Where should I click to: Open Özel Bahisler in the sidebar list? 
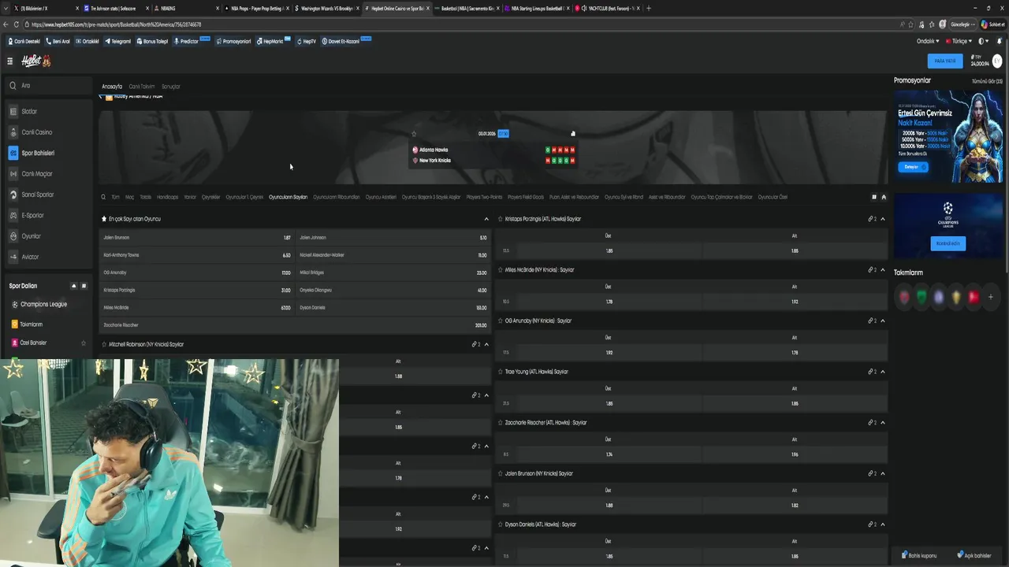coord(33,343)
